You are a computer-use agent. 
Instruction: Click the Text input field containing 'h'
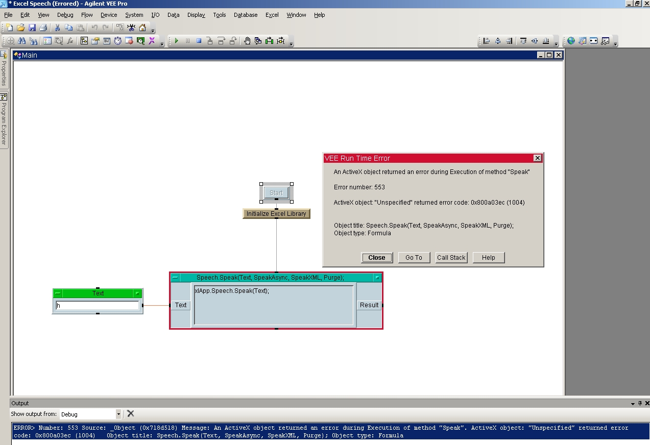(97, 306)
